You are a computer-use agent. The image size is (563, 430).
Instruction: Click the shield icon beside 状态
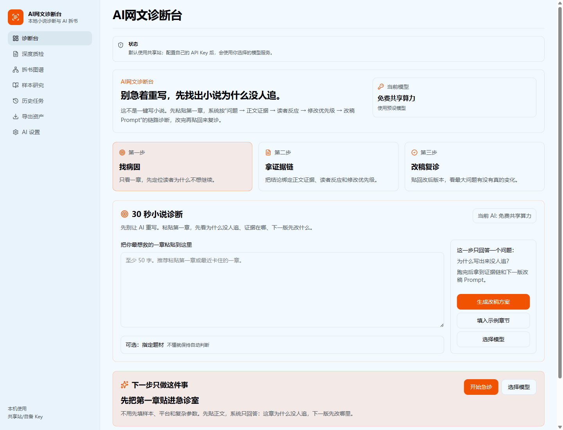[x=121, y=45]
